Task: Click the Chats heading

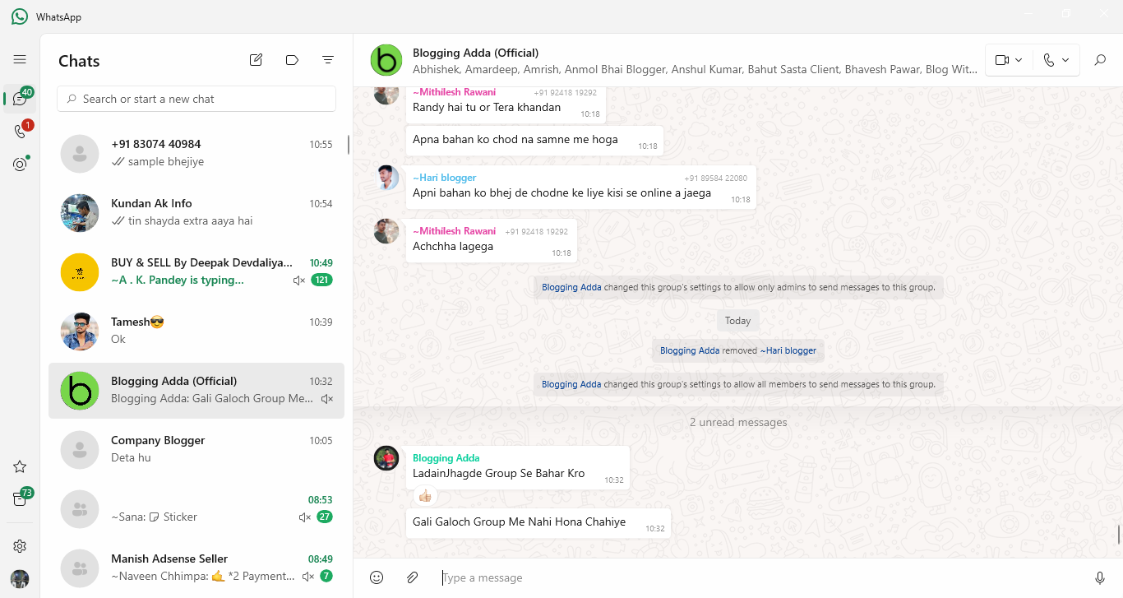Action: [79, 61]
